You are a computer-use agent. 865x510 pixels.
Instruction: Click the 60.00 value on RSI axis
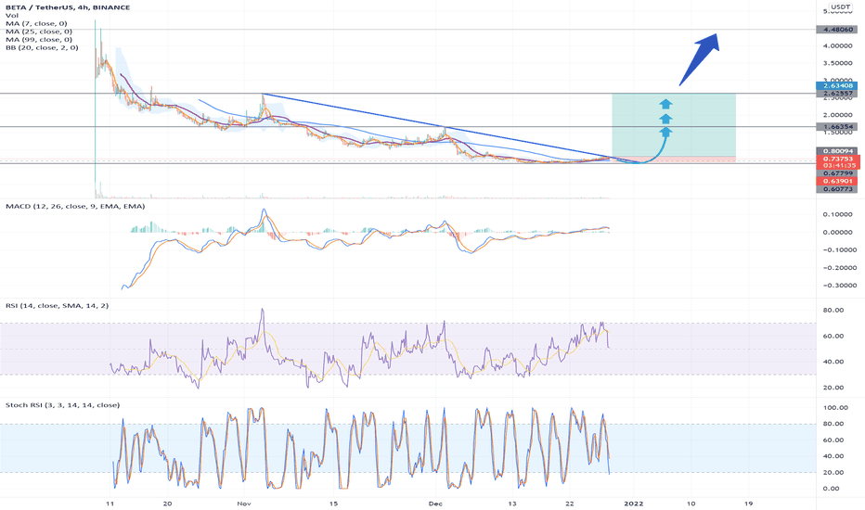coord(833,336)
